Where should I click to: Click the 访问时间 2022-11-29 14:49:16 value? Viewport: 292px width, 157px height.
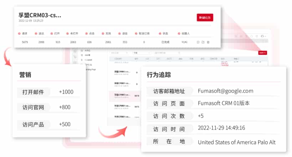coord(221,128)
